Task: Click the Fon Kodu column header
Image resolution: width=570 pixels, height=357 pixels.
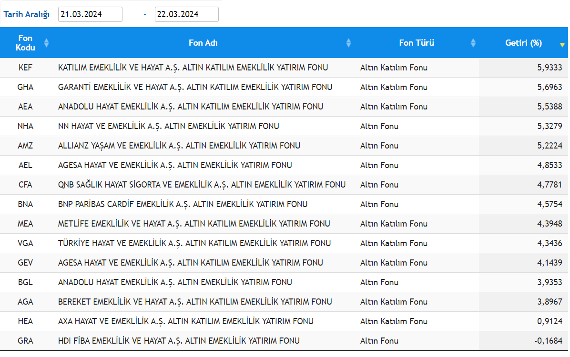Action: (25, 43)
